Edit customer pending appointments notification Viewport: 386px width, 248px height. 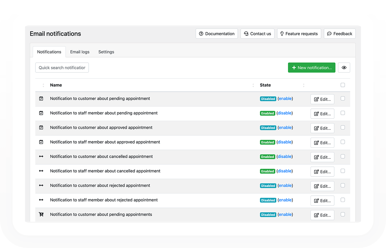point(322,215)
